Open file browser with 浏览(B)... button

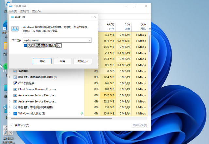click(83, 61)
